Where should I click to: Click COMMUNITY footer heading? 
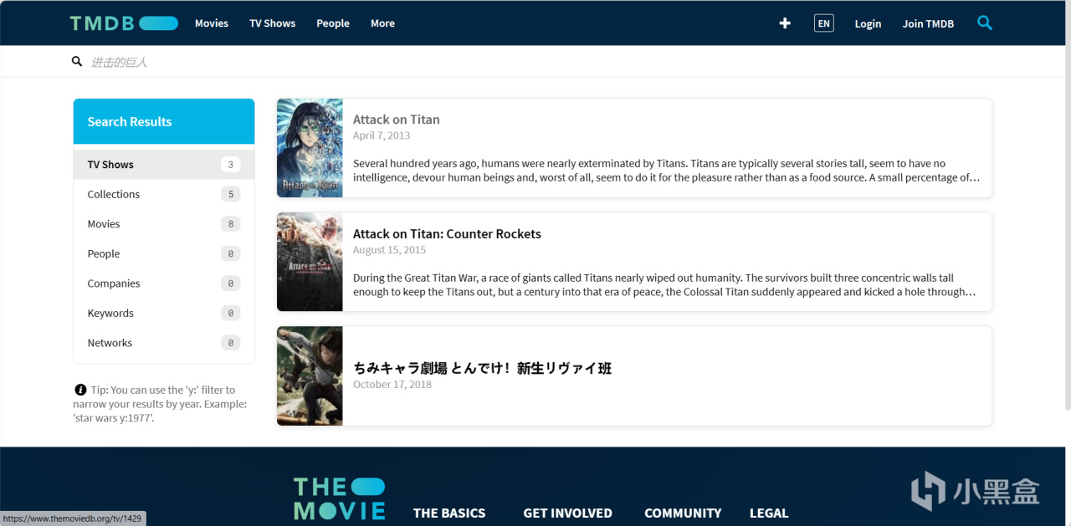coord(683,513)
